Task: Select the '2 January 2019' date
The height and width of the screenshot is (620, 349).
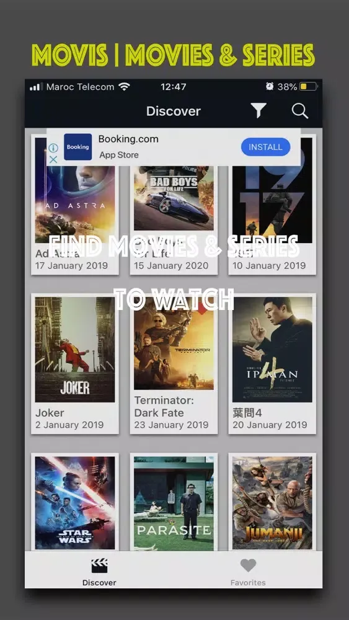Action: 69,425
